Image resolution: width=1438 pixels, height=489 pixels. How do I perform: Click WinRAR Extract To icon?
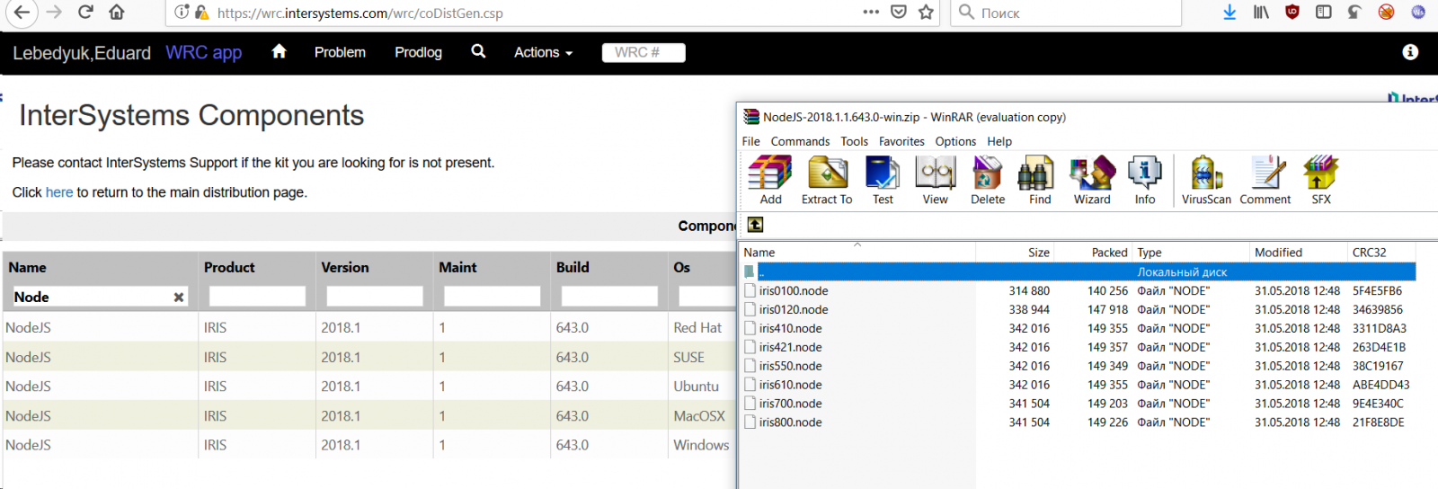point(827,180)
